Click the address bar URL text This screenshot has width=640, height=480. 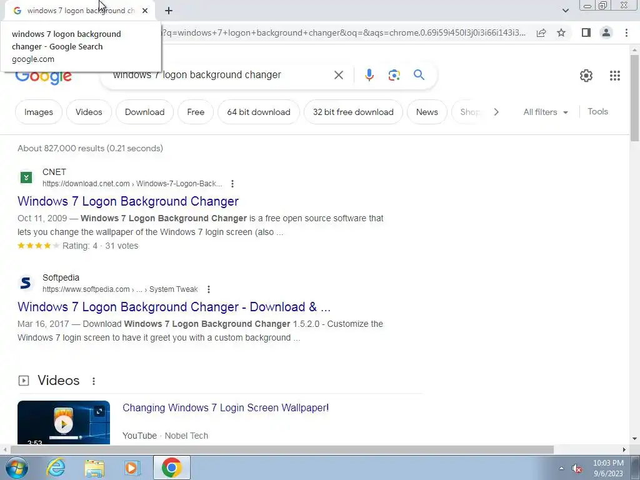[x=344, y=32]
